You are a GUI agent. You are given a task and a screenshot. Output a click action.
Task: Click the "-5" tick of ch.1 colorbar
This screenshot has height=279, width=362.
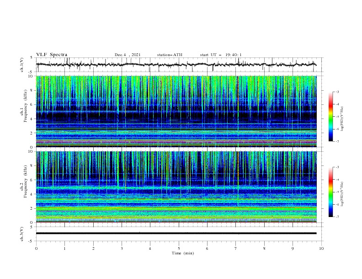337,117
